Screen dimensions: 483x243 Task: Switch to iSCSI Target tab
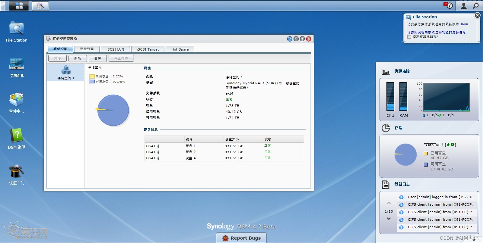click(x=148, y=49)
